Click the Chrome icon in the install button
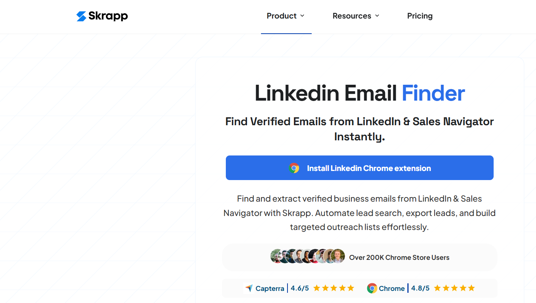The height and width of the screenshot is (303, 536). click(294, 168)
